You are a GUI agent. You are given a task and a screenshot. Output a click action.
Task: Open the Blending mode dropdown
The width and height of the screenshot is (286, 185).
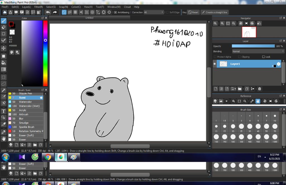coord(258,51)
